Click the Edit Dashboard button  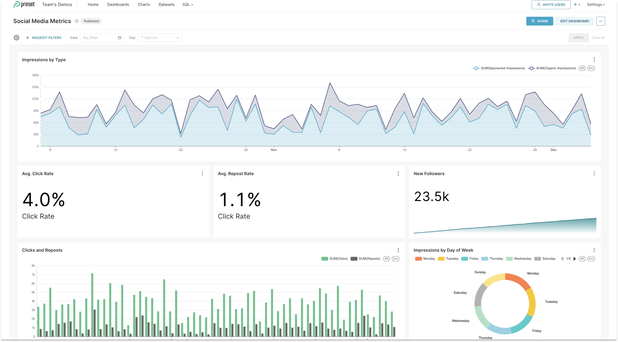574,21
